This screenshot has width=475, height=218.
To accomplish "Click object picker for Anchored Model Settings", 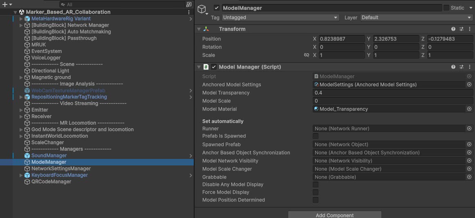I will (x=469, y=85).
